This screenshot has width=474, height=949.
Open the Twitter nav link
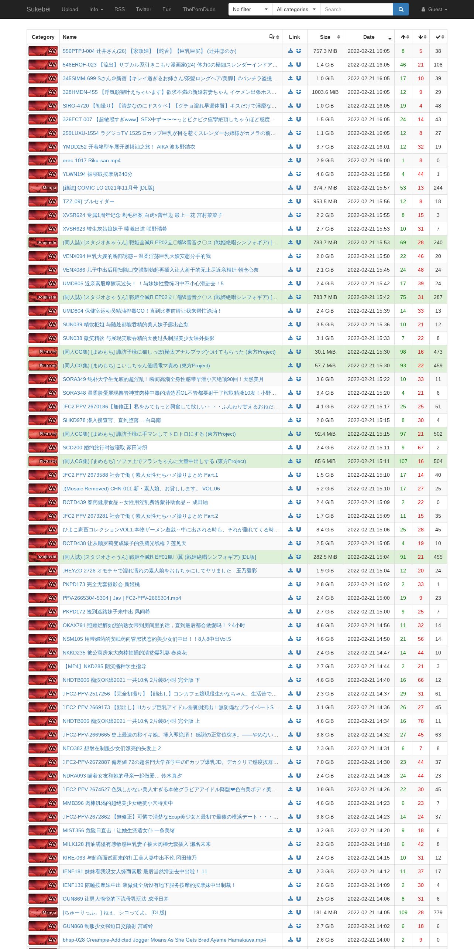coord(144,9)
